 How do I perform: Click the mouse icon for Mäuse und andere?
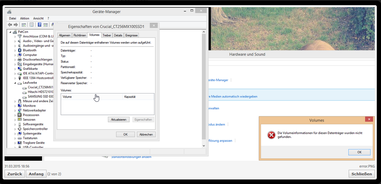[x=20, y=101]
